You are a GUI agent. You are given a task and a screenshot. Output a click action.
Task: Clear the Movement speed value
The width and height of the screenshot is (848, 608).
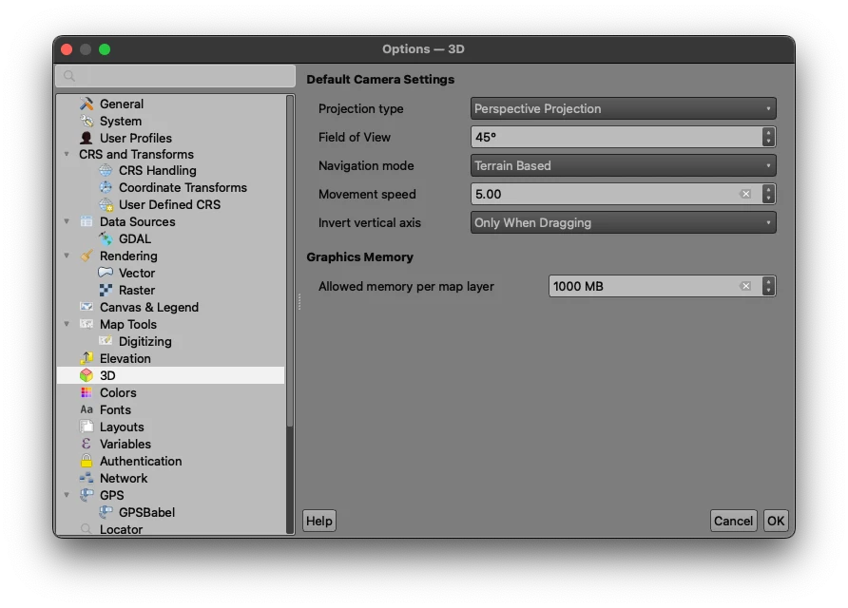(745, 194)
